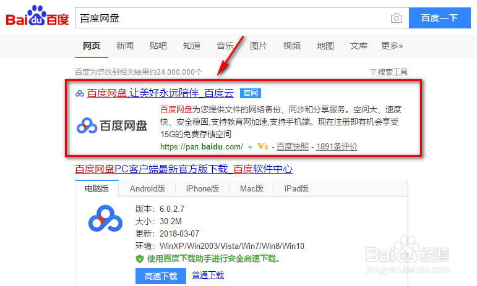This screenshot has height=286, width=477.
Task: Click the result count text 24,000,000个
Action: 179,72
